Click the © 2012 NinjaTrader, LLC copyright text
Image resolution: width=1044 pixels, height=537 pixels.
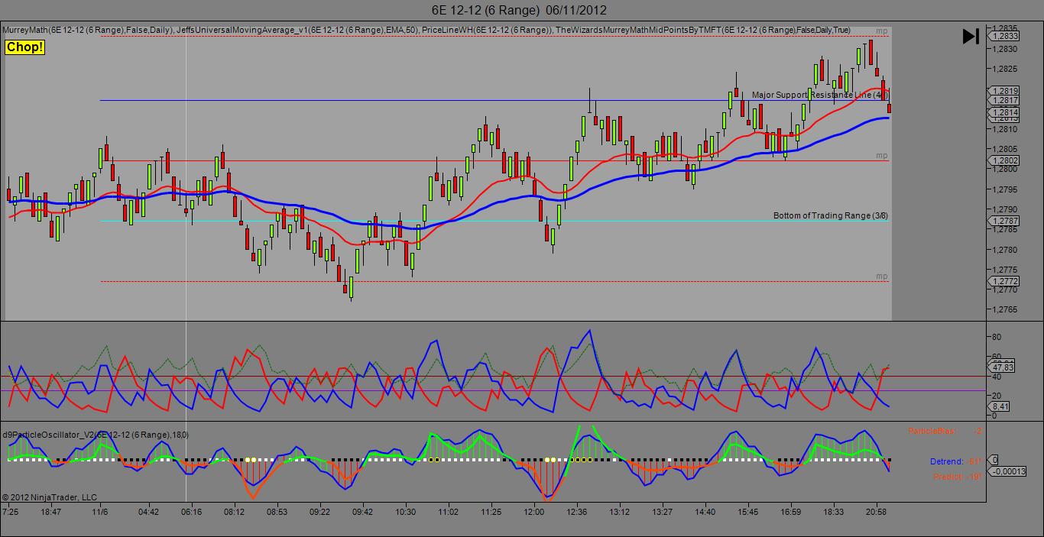tap(50, 497)
